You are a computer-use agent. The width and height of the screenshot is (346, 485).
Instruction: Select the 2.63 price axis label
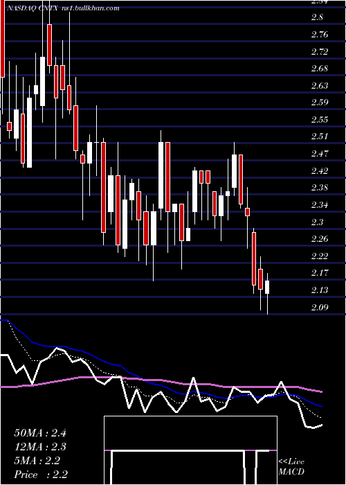(x=320, y=85)
